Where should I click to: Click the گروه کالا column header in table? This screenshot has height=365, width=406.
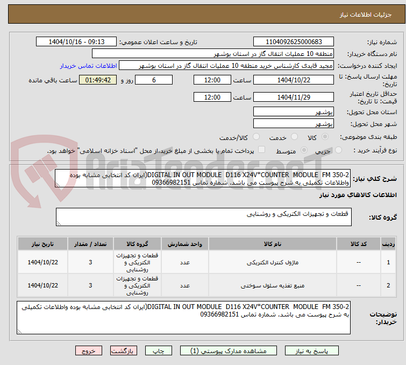137,244
